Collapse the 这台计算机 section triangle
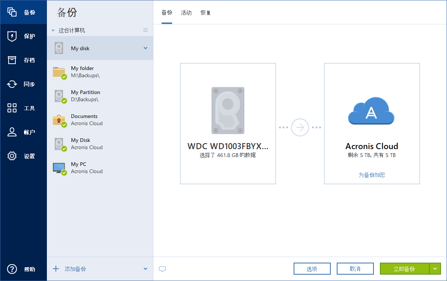 click(53, 31)
